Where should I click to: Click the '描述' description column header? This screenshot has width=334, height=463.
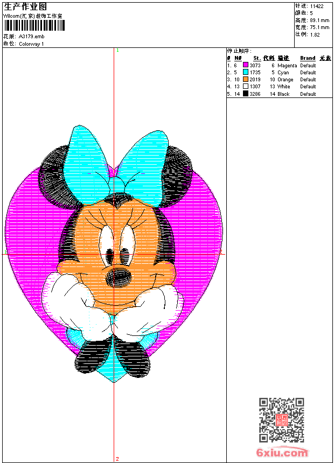[283, 58]
